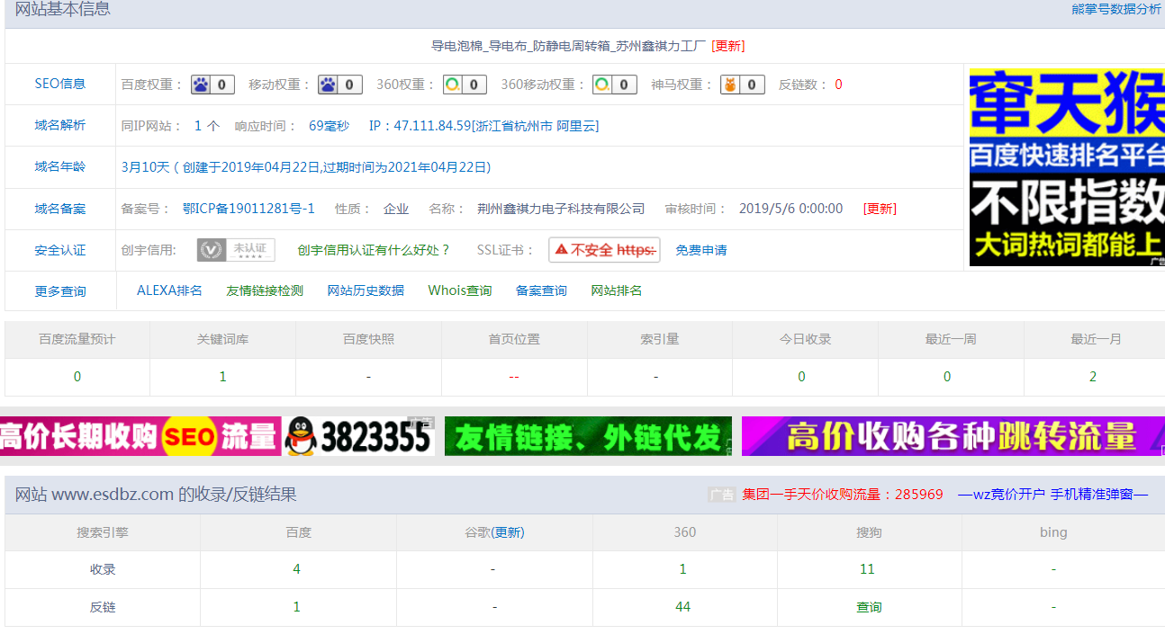Click the Baidu weight paw badge
Viewport: 1165px width, 634px height.
pos(212,85)
